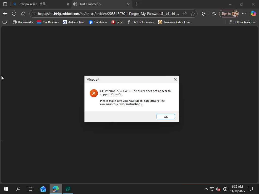Click the muted volume tray icon
This screenshot has width=259, height=194.
(x=218, y=189)
